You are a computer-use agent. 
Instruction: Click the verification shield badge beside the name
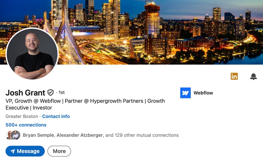click(50, 92)
